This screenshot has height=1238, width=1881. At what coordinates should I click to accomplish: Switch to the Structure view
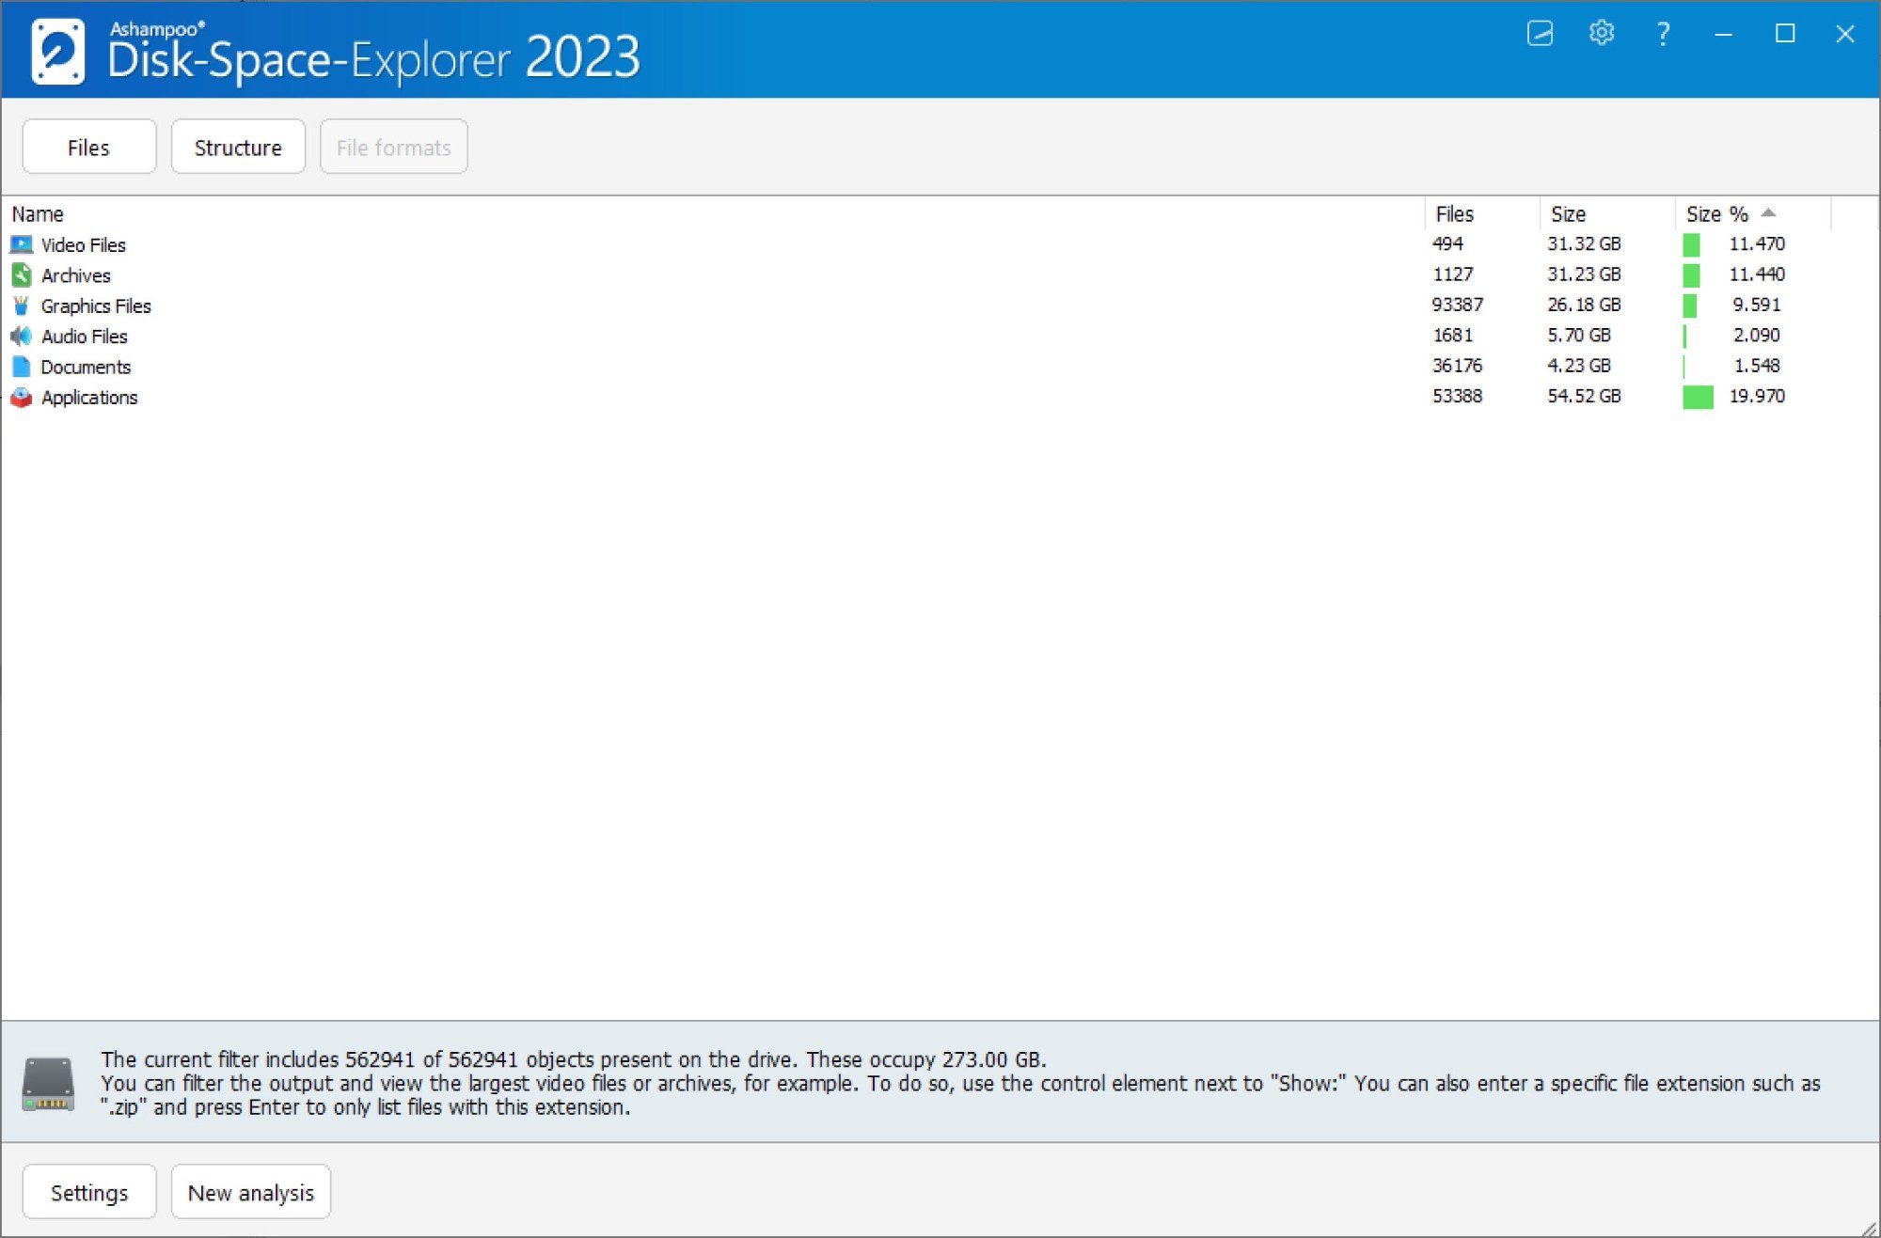click(238, 148)
